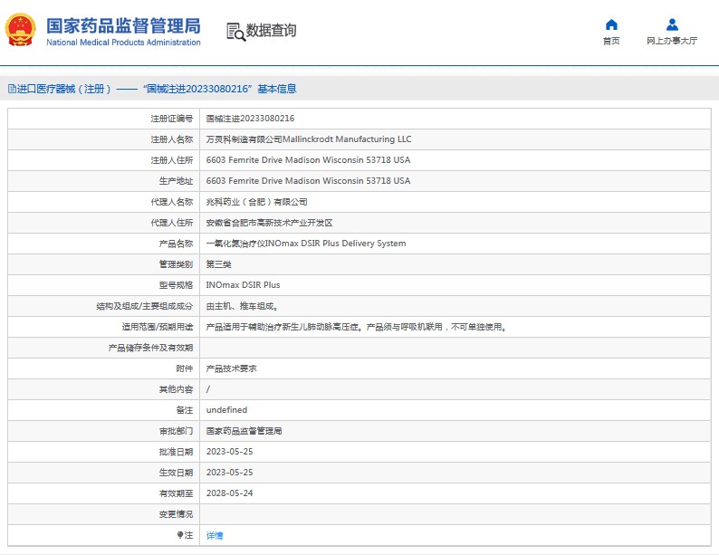The image size is (719, 555).
Task: Click the 代理人名称 row label
Action: coord(172,202)
